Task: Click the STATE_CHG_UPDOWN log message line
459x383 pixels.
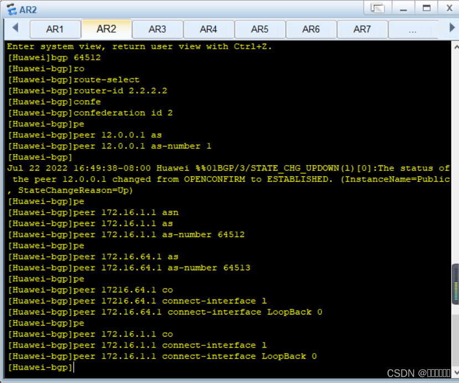Action: [x=228, y=168]
